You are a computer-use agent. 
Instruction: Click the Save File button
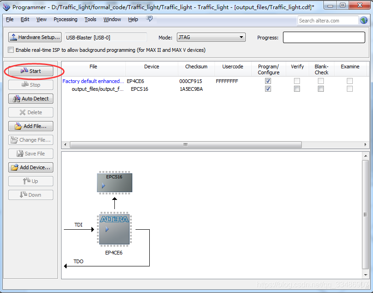(x=31, y=154)
